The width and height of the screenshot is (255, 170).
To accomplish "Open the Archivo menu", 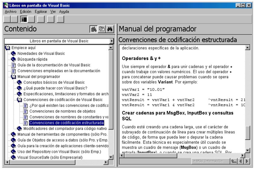I will [x=11, y=12].
